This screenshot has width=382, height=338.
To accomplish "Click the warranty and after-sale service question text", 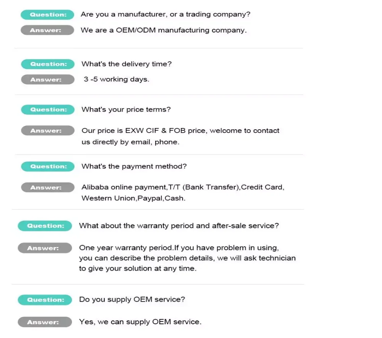I will point(179,226).
